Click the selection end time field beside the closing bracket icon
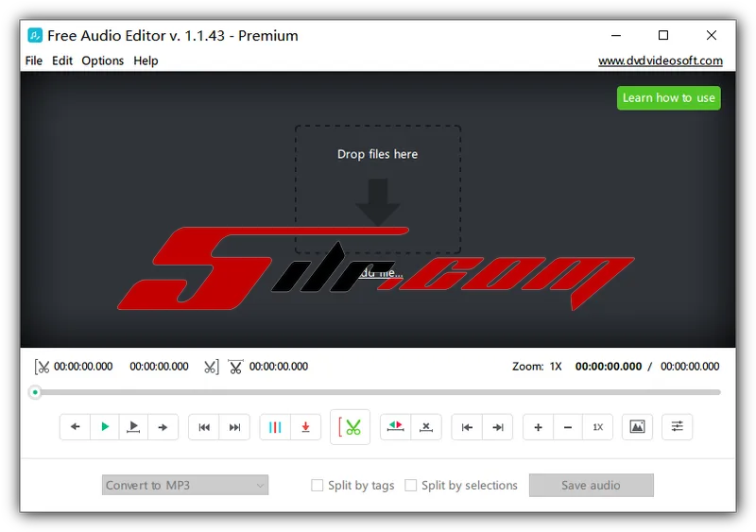Screen dimensions: 756x532 click(x=159, y=367)
